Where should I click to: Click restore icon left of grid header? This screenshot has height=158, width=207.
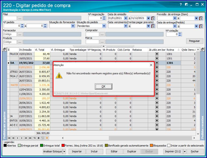tap(4, 49)
